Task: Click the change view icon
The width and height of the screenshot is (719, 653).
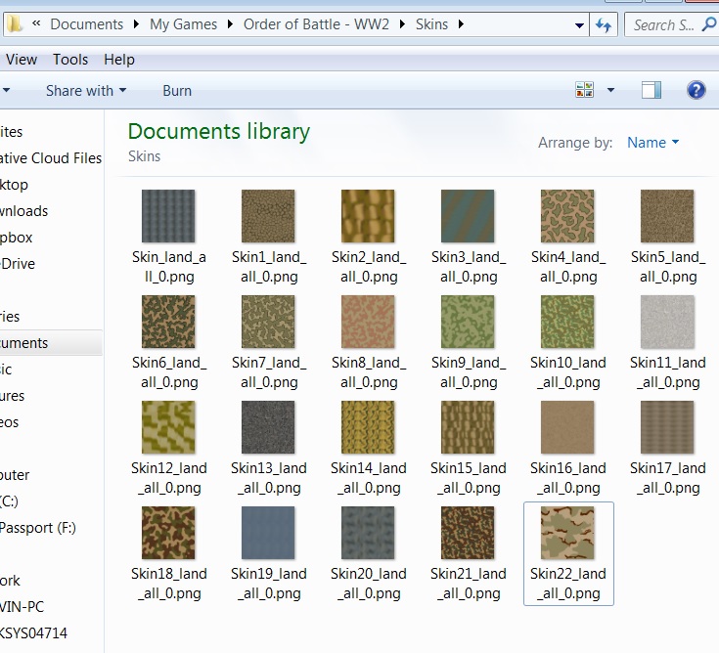Action: [585, 90]
